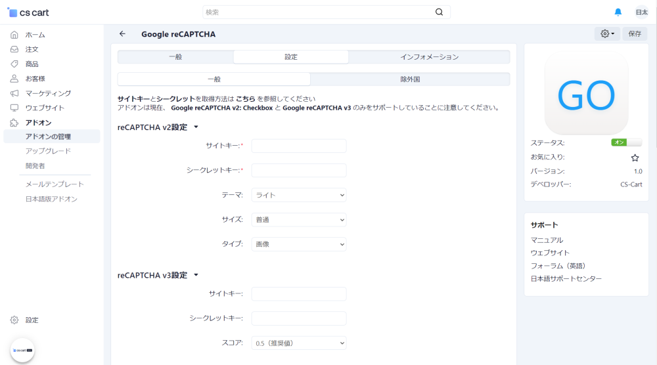657x365 pixels.
Task: Click the cs cart logo
Action: [28, 12]
